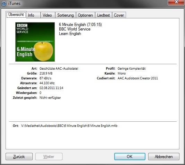This screenshot has width=185, height=165.
Task: Select the 'Learn English' album text
Action: [x=70, y=34]
